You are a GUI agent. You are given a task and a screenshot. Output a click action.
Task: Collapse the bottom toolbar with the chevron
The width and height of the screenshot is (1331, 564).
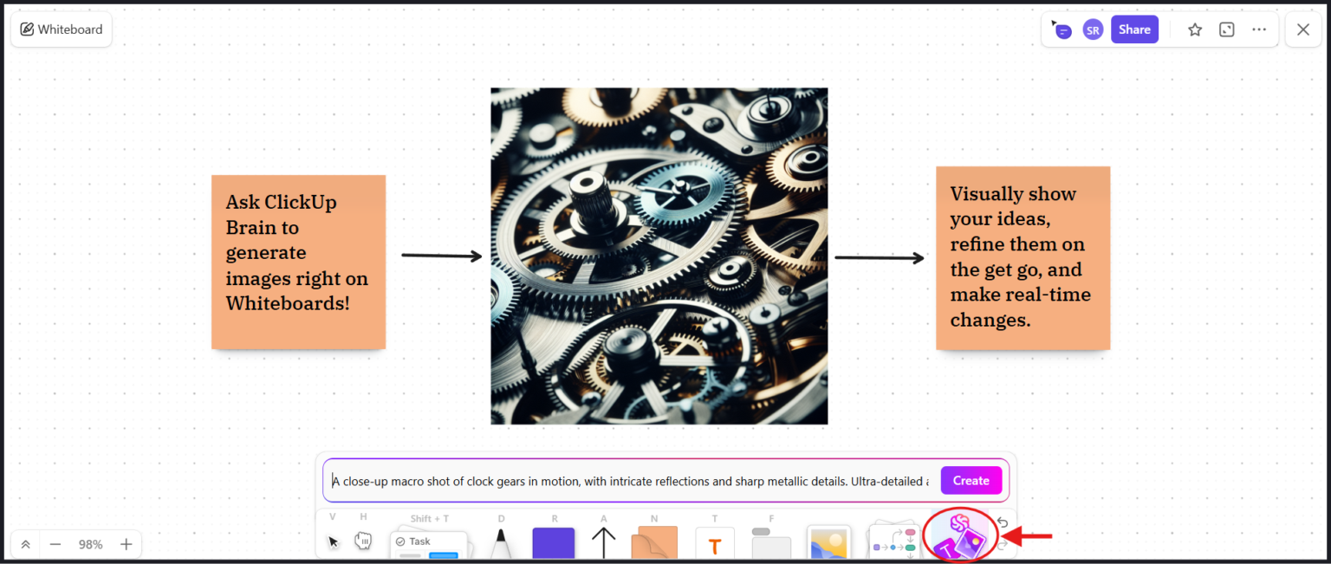click(24, 544)
